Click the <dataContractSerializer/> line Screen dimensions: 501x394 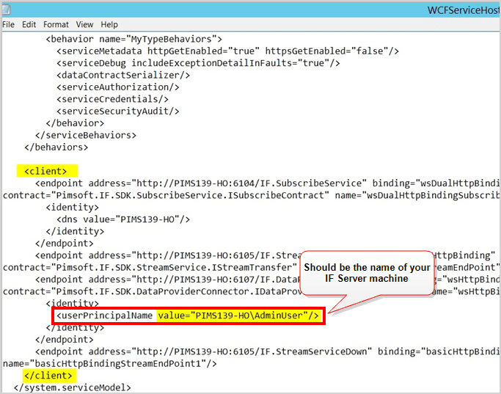[x=123, y=76]
